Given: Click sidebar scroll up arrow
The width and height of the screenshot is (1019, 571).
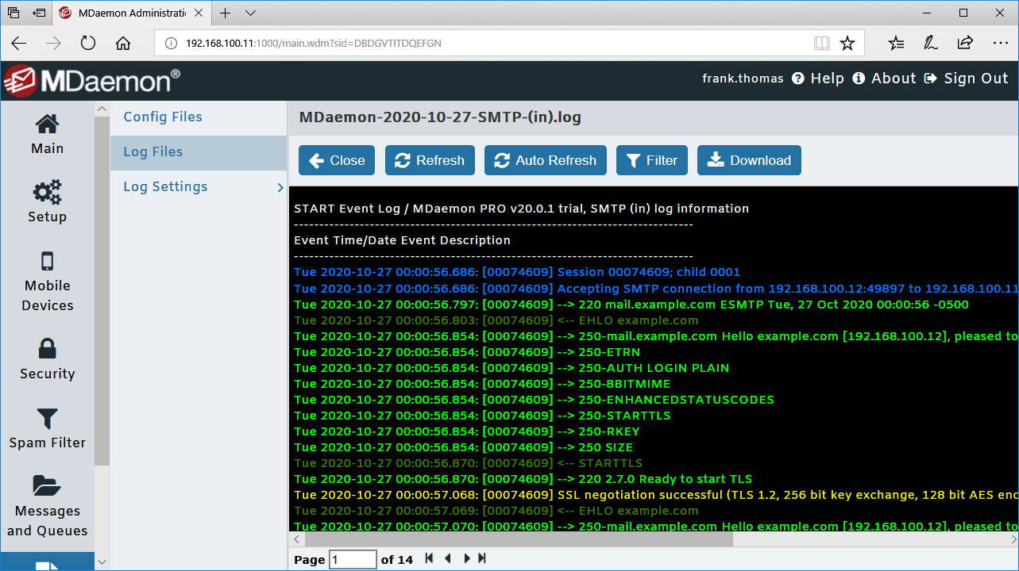Looking at the screenshot, I should coord(102,108).
